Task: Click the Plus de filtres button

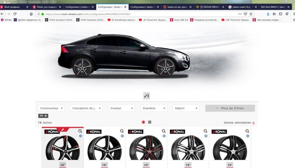Action: tap(230, 108)
